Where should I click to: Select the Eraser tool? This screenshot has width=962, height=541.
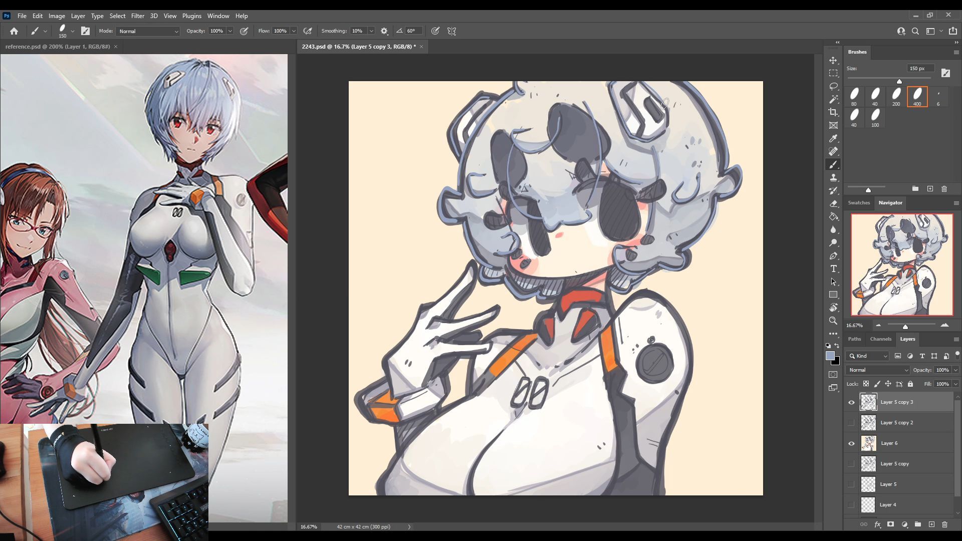833,203
